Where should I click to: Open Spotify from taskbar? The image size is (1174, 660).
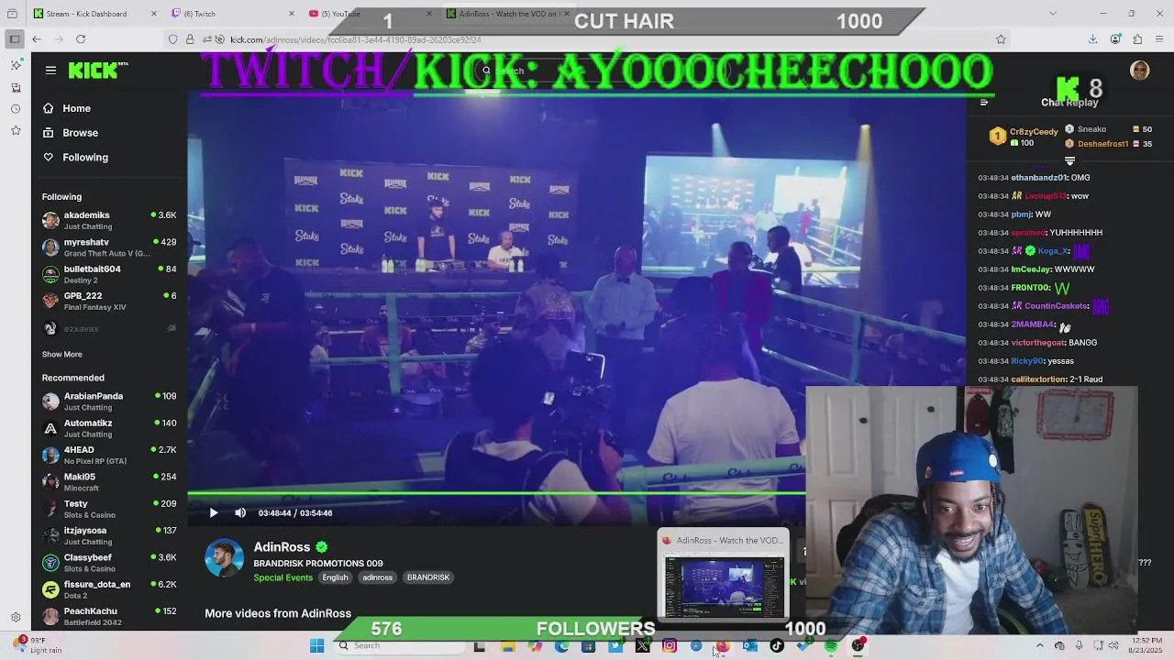tap(831, 646)
